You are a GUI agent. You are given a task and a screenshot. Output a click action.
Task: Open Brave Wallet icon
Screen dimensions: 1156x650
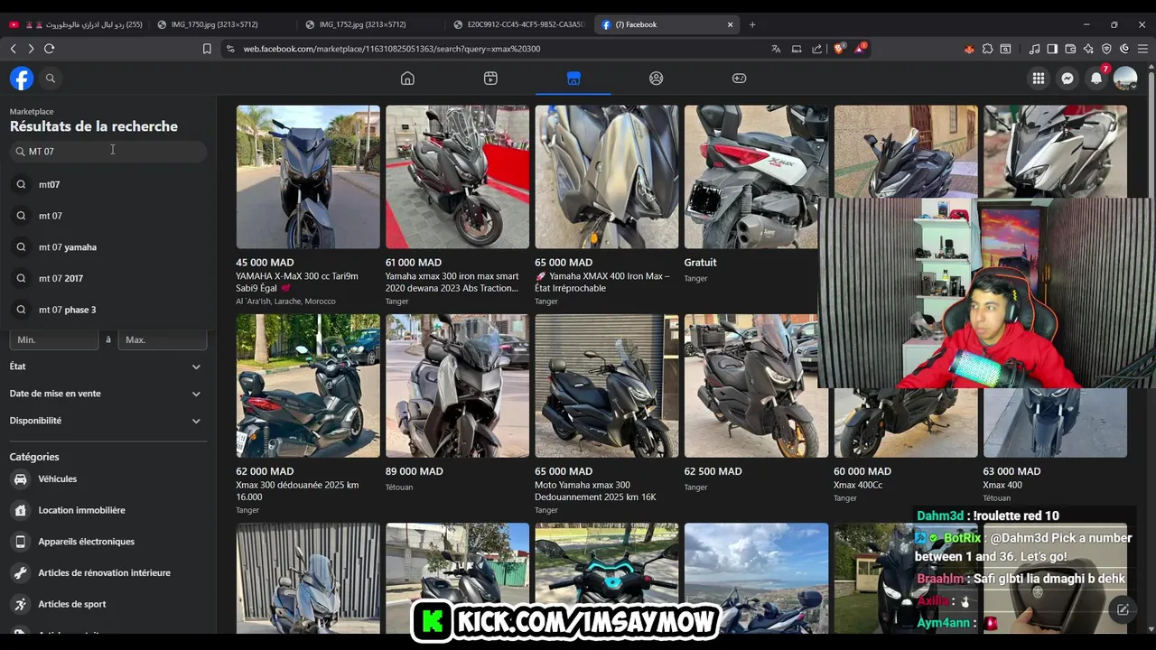tap(1070, 49)
